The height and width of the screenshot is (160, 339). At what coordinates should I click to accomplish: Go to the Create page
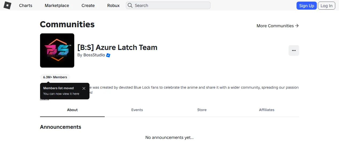click(88, 5)
